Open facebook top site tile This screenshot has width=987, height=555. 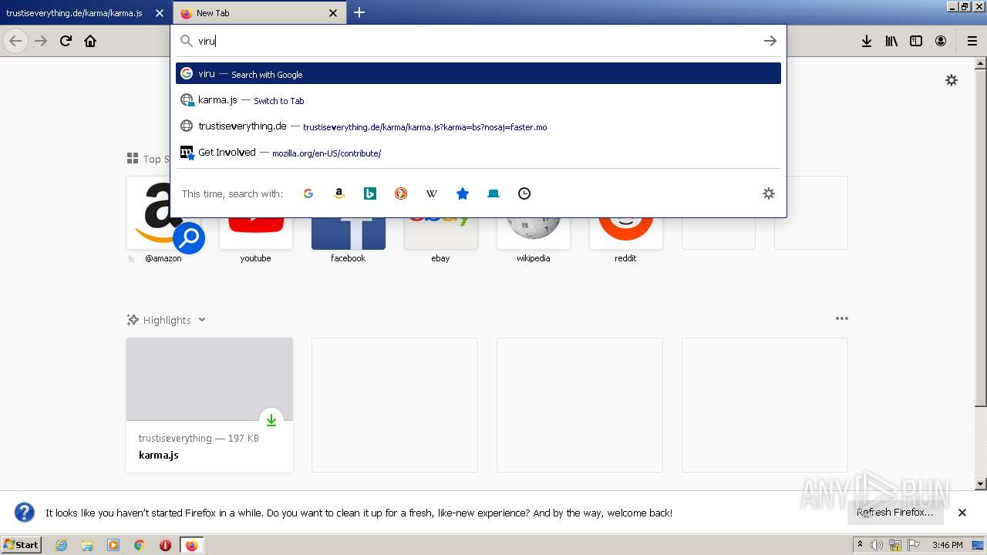click(349, 220)
